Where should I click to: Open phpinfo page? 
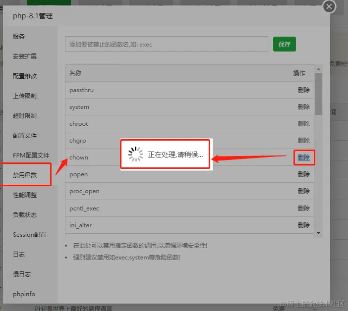24,294
